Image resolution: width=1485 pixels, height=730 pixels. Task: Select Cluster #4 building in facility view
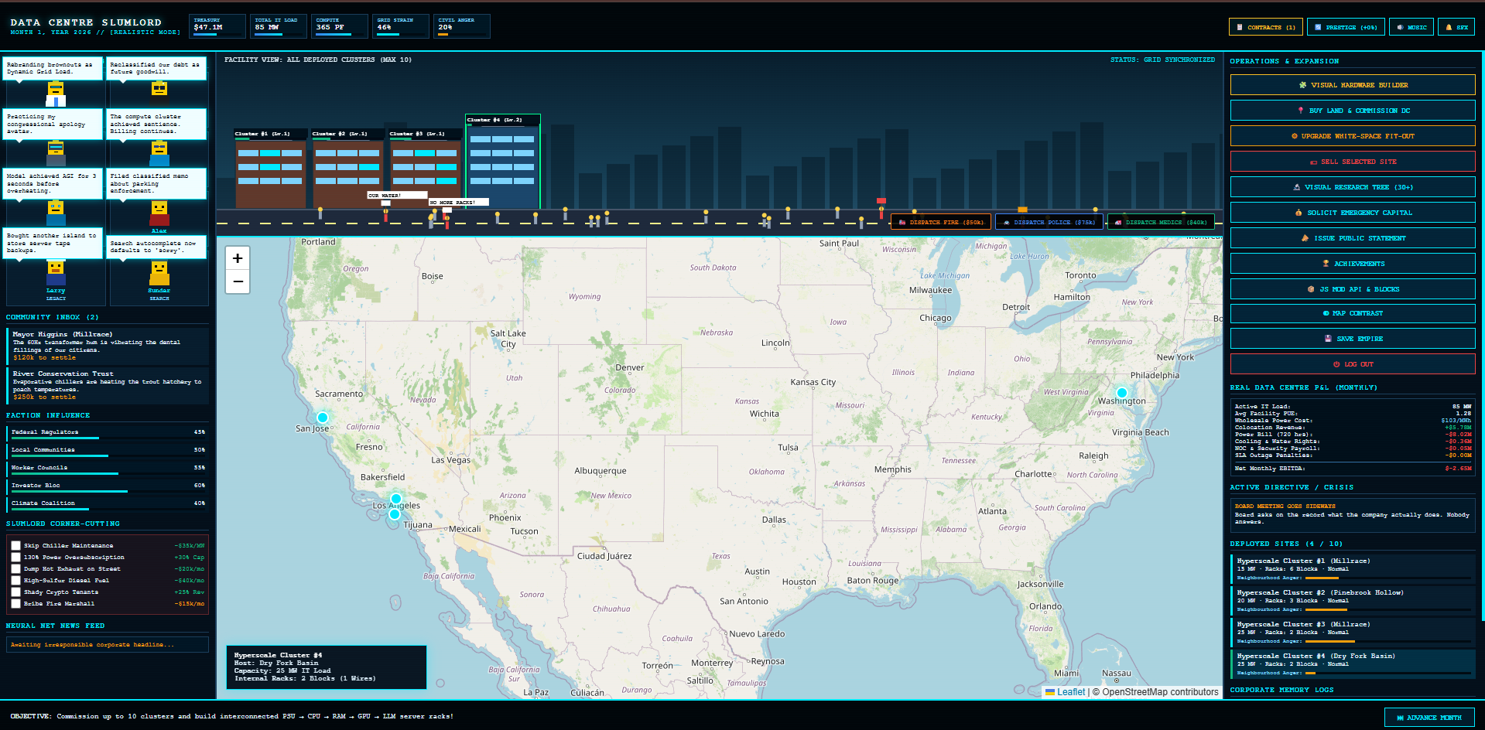(x=502, y=162)
